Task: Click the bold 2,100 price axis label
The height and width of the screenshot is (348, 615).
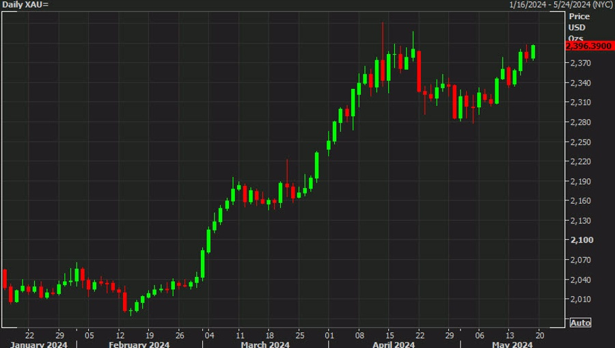Action: tap(582, 240)
